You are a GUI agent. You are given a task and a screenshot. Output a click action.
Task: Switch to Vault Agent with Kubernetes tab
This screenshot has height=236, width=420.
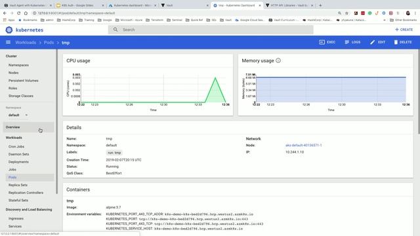pos(28,5)
